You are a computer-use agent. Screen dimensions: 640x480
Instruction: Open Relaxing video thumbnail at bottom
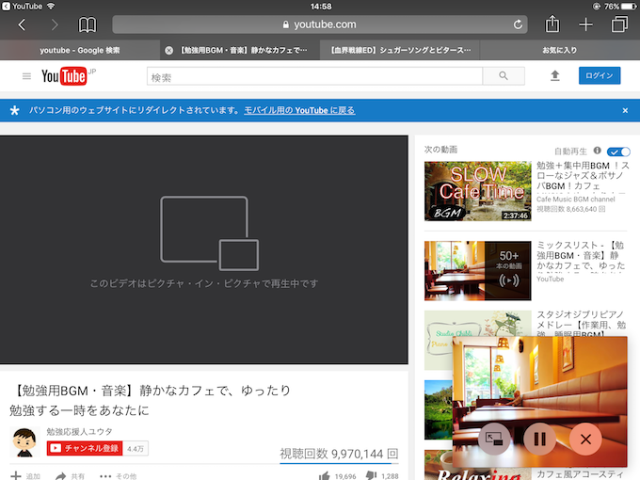(x=439, y=465)
